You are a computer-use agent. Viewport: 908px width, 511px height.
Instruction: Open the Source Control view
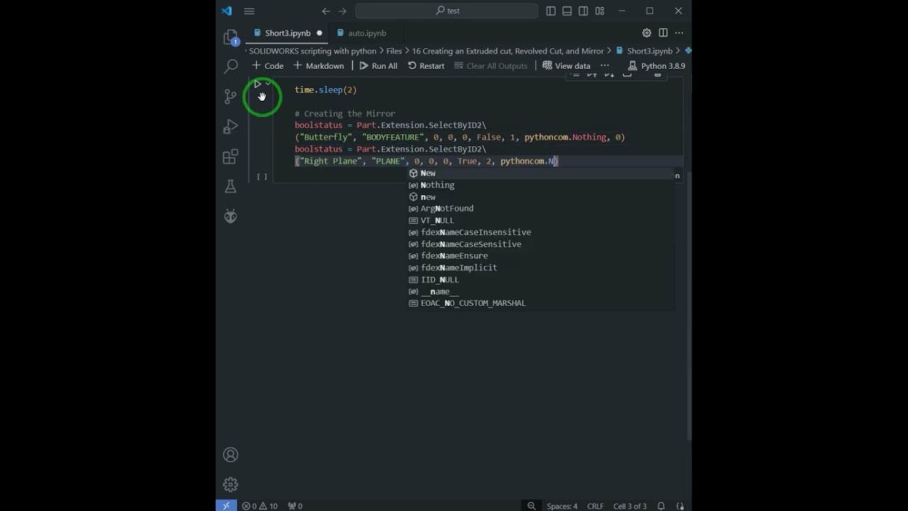231,97
